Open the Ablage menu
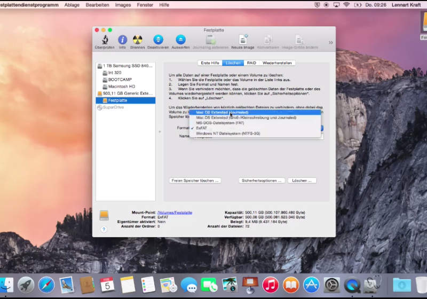 click(x=72, y=4)
